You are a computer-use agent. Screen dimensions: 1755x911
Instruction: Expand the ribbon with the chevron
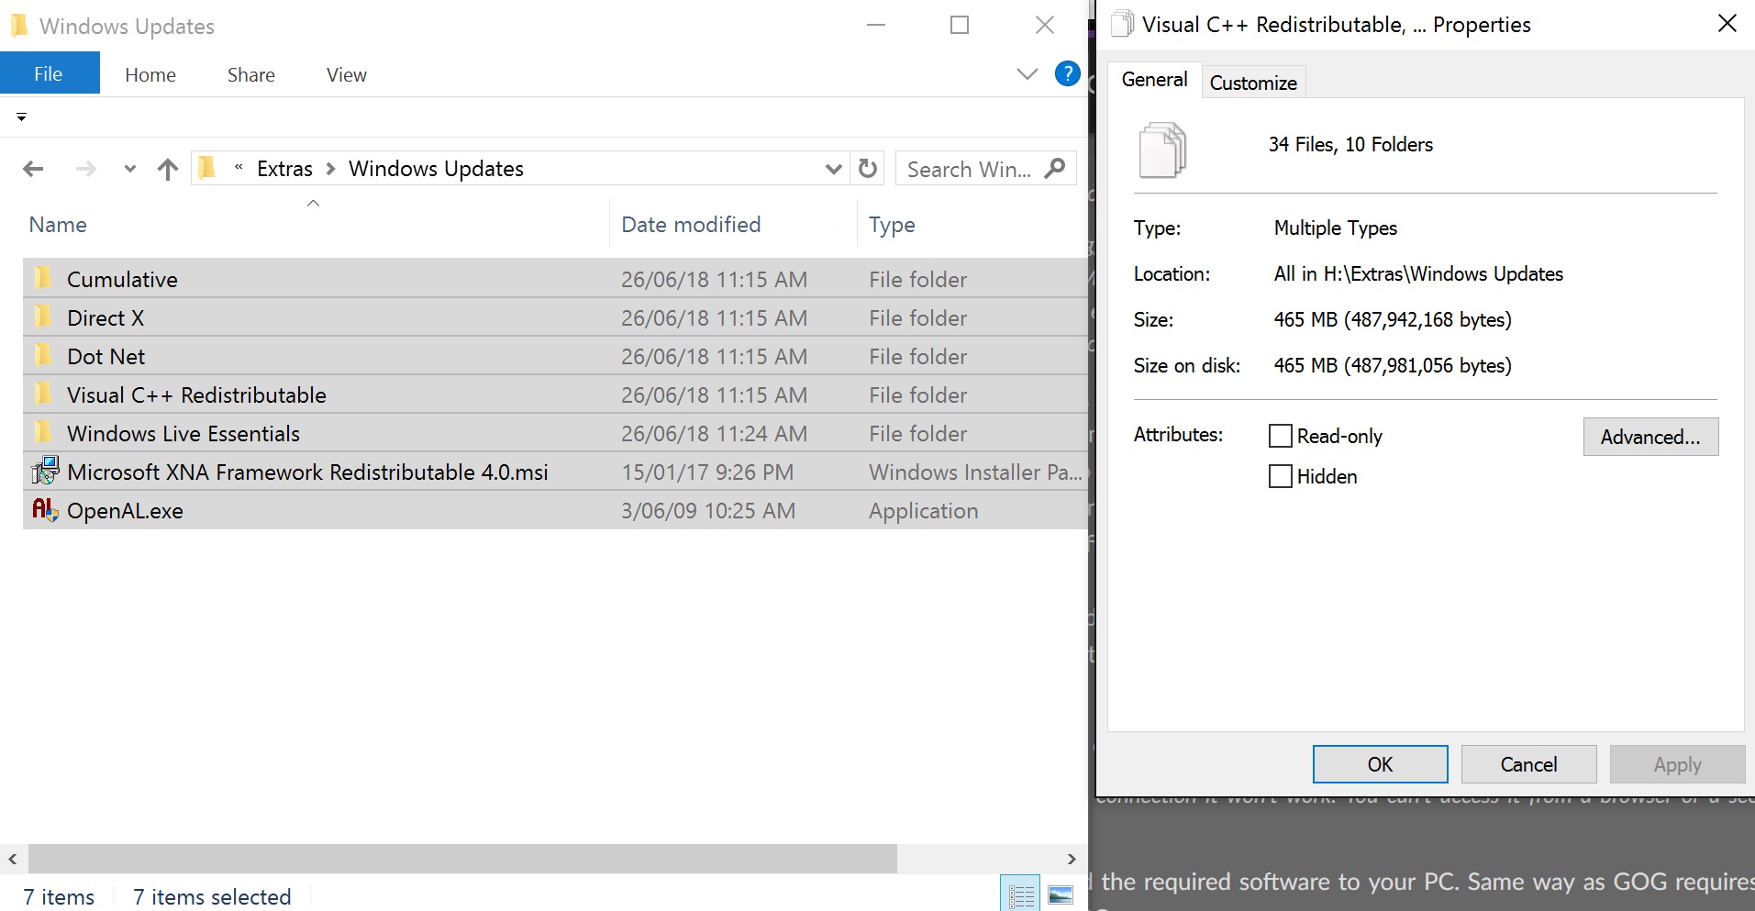click(x=1027, y=74)
